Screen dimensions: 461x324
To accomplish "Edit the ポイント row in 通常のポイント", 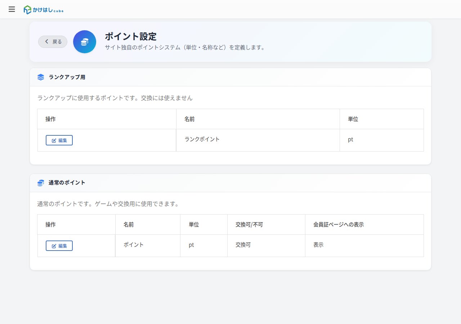I will 59,246.
